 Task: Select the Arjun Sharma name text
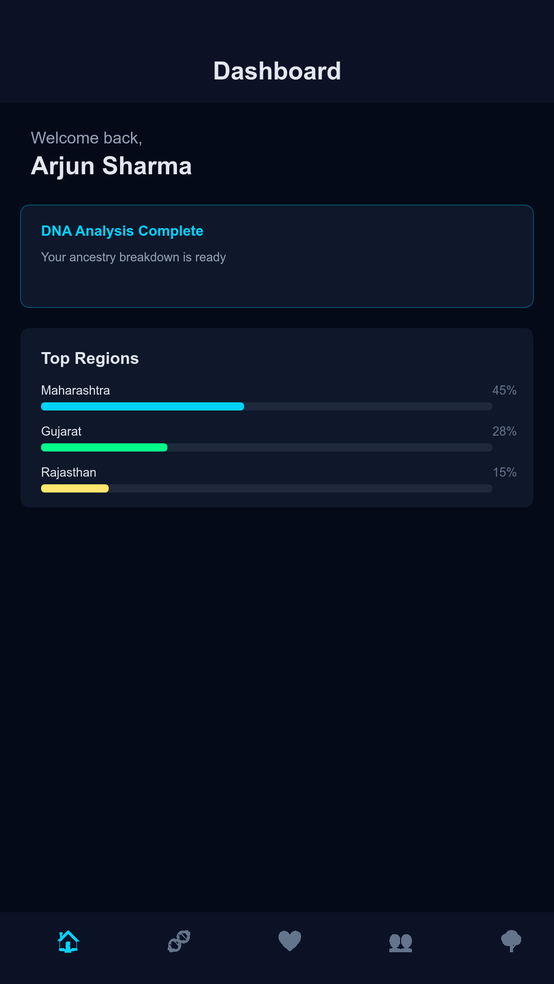[111, 165]
